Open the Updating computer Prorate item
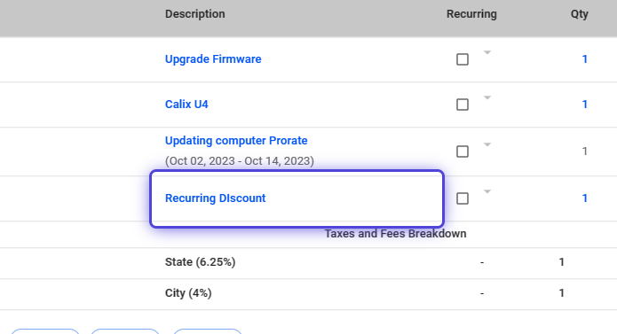The height and width of the screenshot is (334, 617). (x=236, y=141)
